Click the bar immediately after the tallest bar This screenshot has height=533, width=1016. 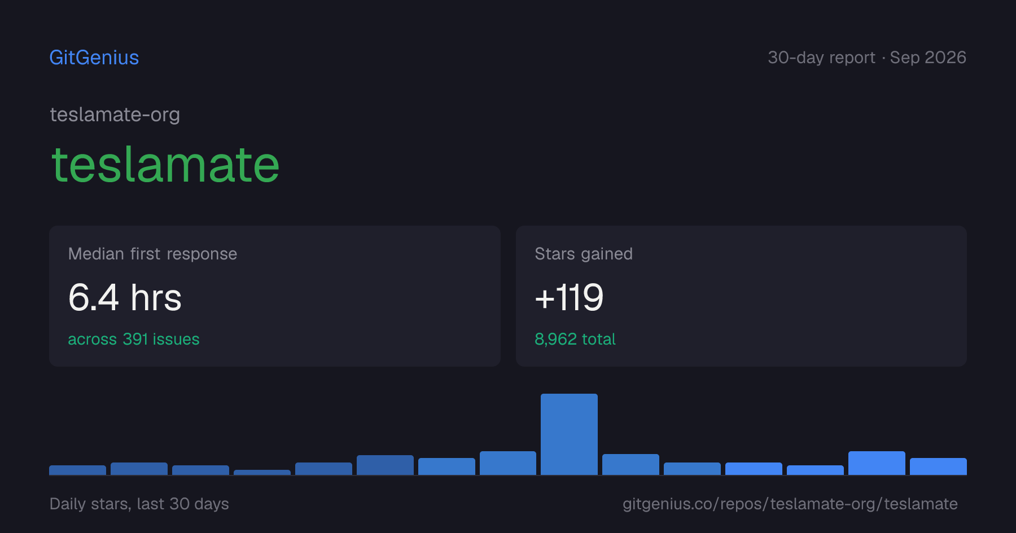[630, 464]
